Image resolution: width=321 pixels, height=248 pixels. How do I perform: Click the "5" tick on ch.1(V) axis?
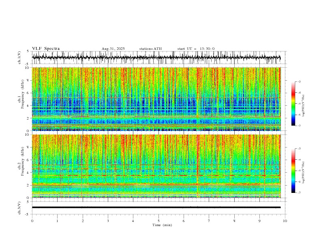(28, 51)
